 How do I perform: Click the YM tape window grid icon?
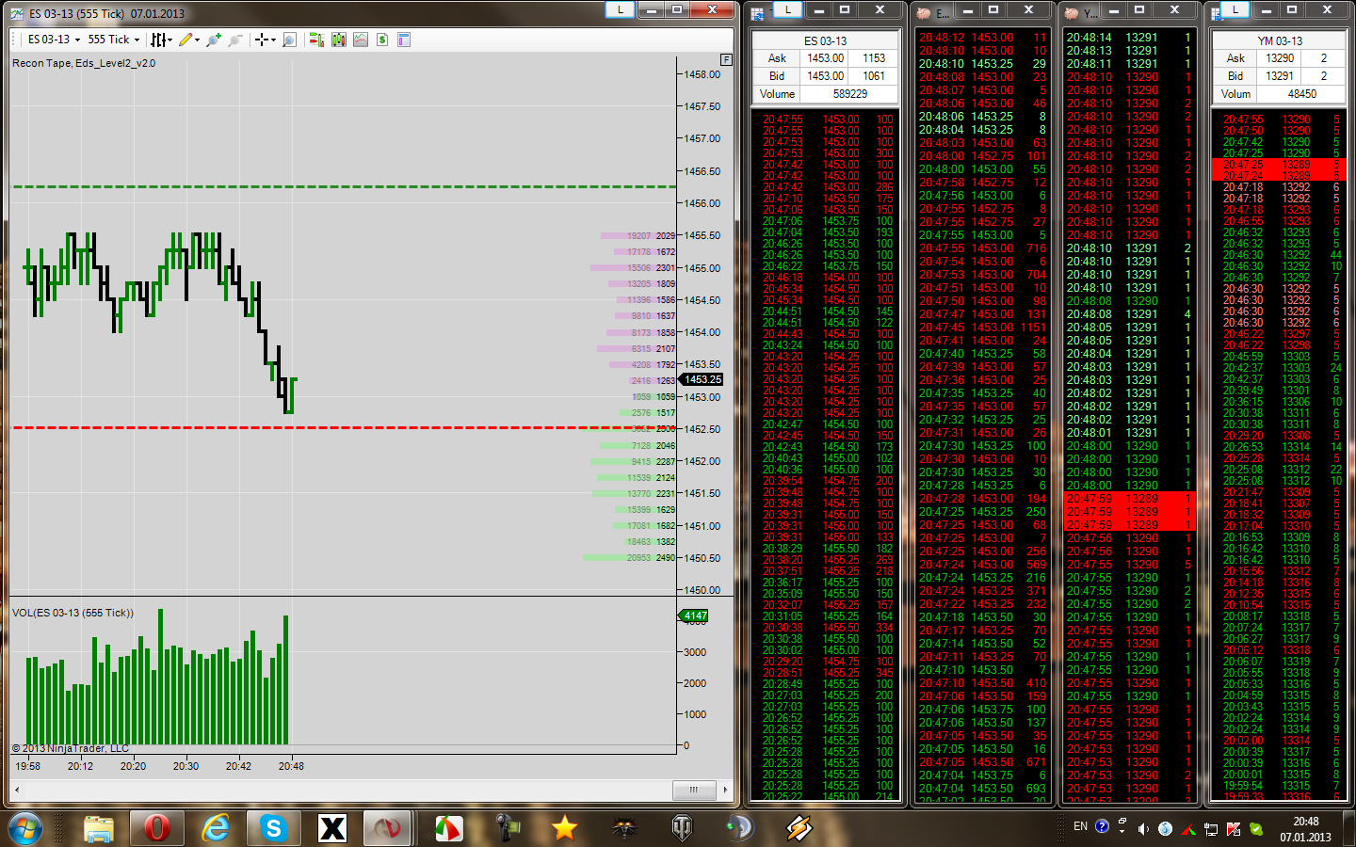click(x=1217, y=13)
